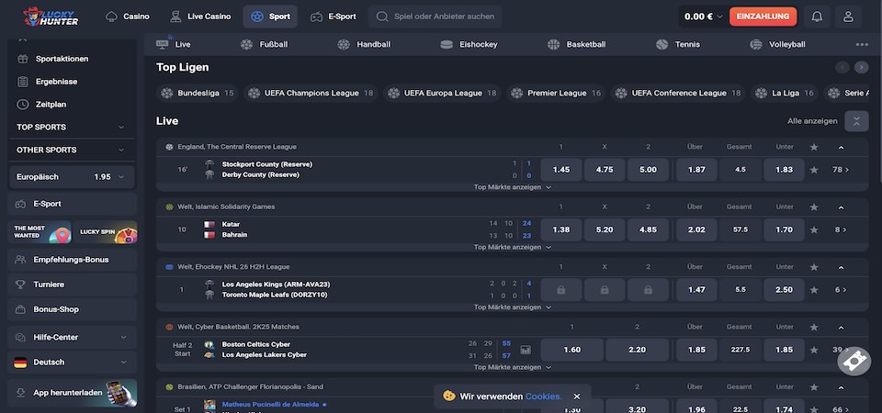Open the UEFA Champions League chip
Viewport: 882px width, 413px height.
click(x=311, y=94)
